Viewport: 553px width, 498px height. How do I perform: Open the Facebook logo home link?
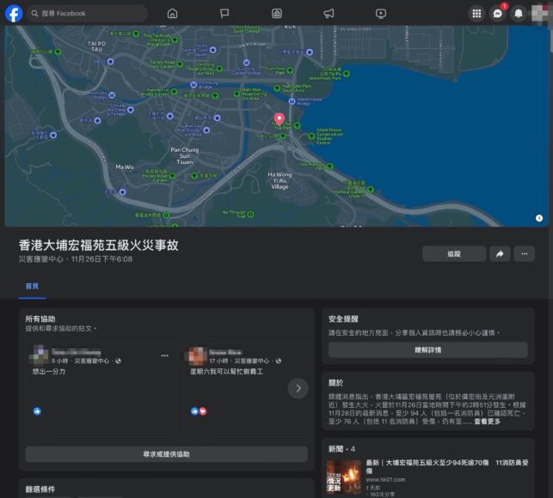click(x=14, y=14)
